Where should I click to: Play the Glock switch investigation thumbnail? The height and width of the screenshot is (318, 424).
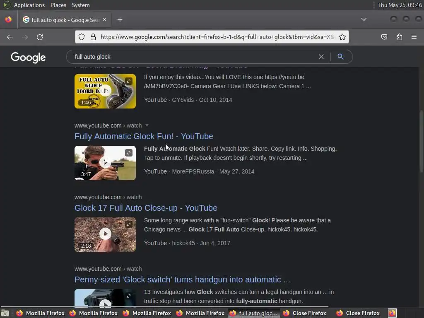point(105,298)
